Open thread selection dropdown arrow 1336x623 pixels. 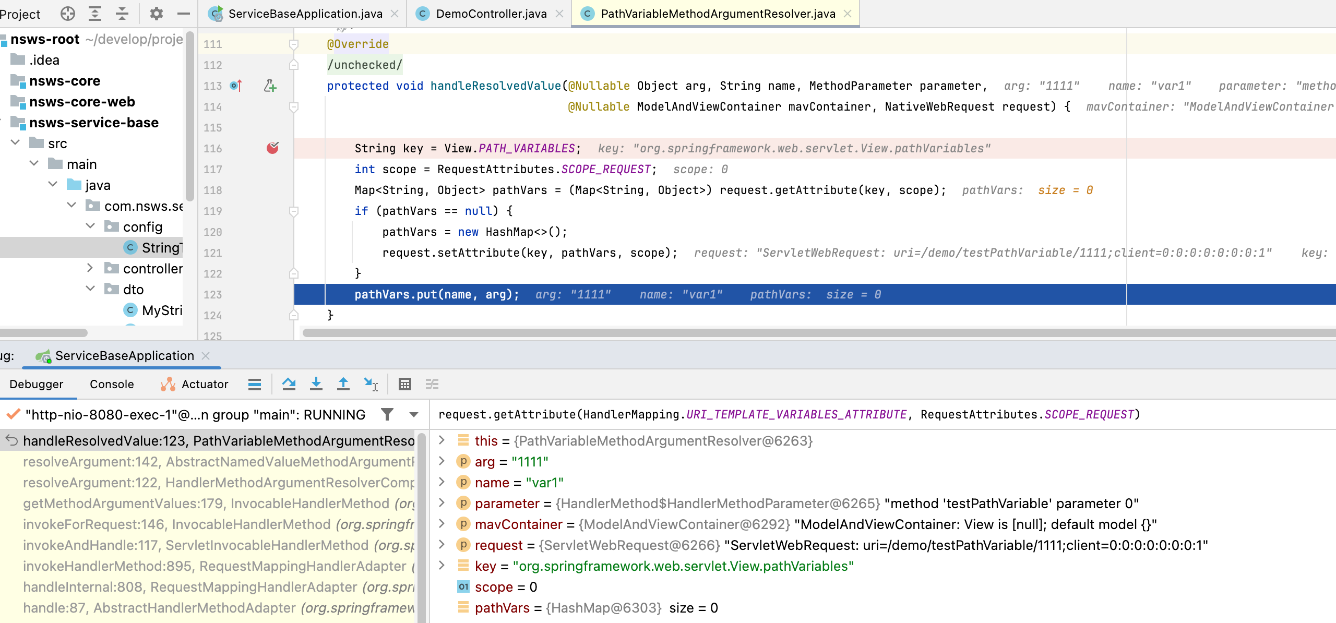(x=414, y=415)
